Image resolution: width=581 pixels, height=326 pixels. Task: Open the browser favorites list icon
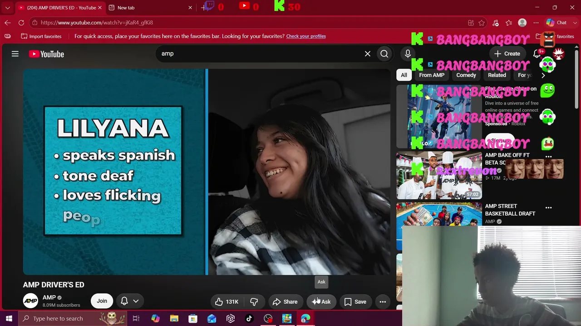(x=509, y=23)
